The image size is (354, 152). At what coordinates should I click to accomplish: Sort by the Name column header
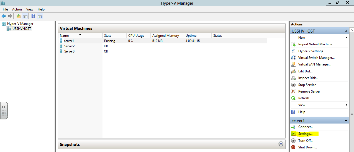[x=80, y=36]
